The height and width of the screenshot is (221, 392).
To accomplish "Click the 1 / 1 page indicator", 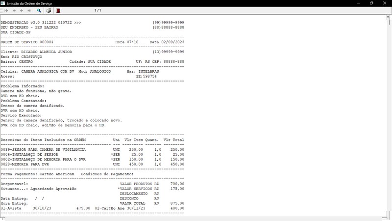I will click(98, 10).
